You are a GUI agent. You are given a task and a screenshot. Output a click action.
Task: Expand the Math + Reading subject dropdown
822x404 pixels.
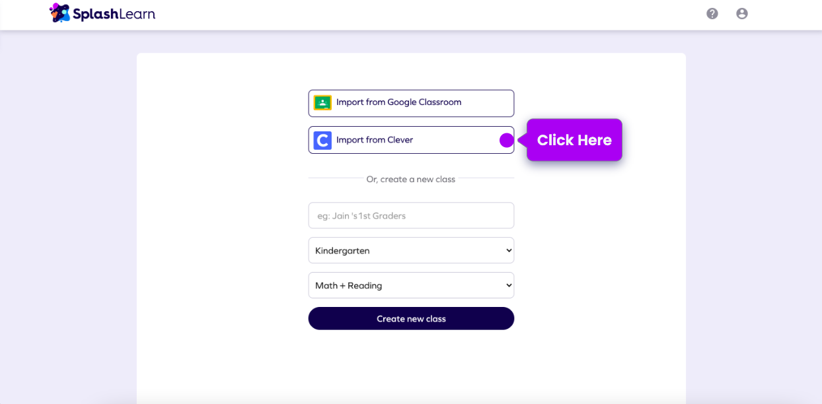[403, 285]
